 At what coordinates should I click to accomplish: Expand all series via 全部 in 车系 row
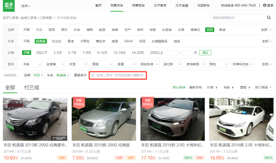tap(267, 41)
